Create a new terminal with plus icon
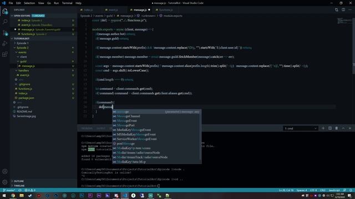This screenshot has height=199, width=355. [x=323, y=128]
